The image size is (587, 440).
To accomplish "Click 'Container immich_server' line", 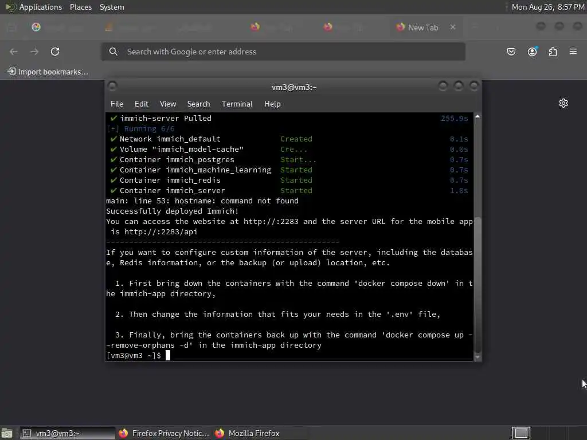I will 172,190.
